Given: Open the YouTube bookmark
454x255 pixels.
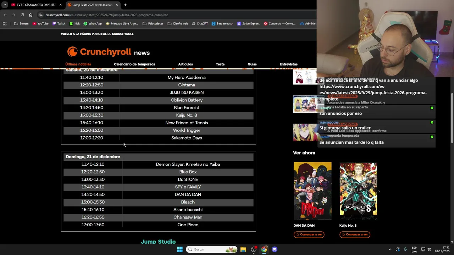Looking at the screenshot, I should coord(40,24).
